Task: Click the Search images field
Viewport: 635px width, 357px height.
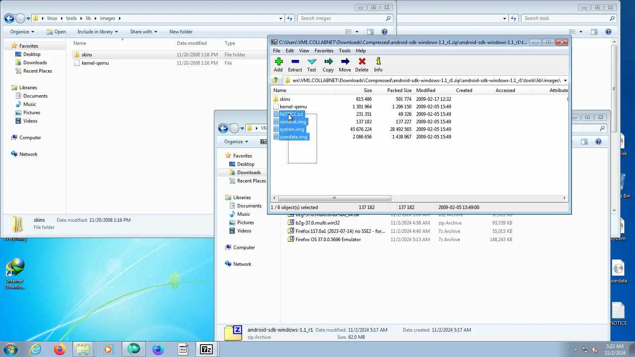Action: click(x=345, y=18)
